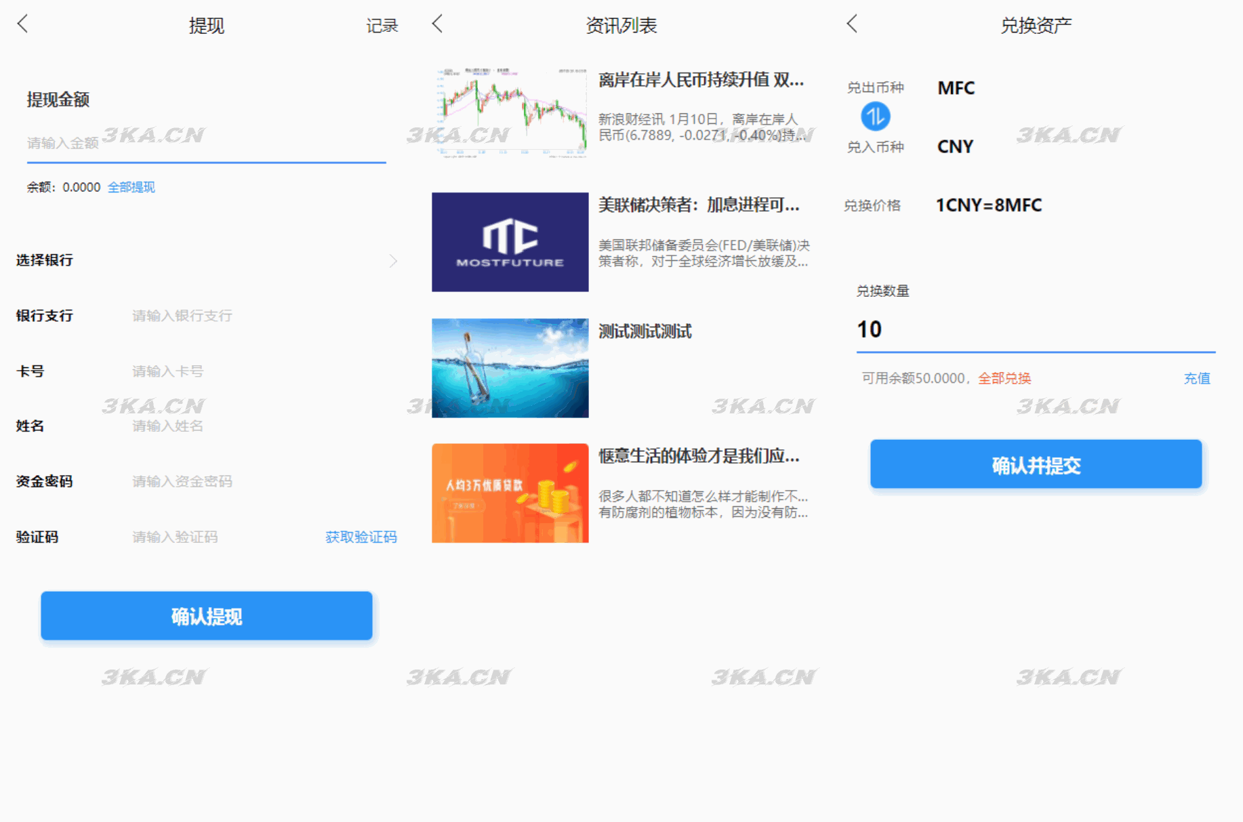Open the candlestick chart news thumbnail
1243x822 pixels.
[510, 113]
